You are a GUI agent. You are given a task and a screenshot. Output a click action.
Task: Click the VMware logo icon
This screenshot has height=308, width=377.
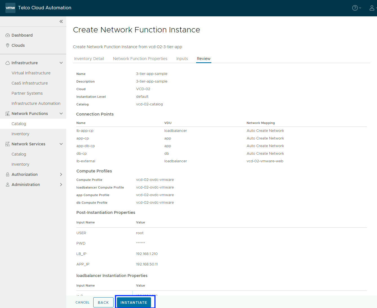click(x=10, y=8)
